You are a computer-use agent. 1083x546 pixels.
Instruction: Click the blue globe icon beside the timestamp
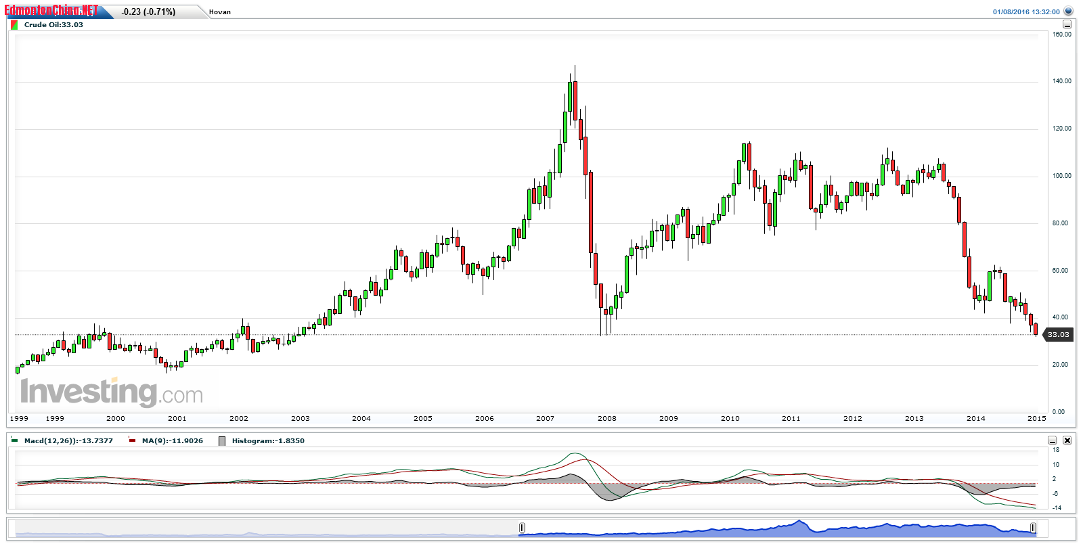point(1068,12)
